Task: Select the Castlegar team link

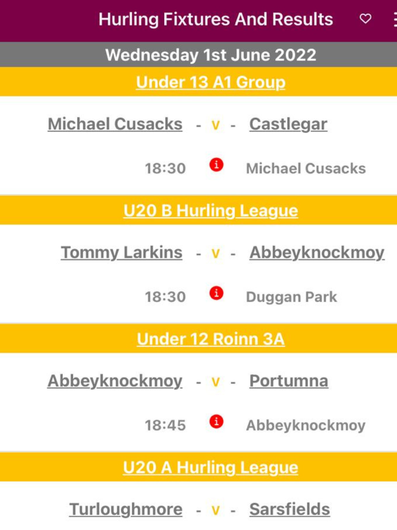Action: tap(289, 124)
